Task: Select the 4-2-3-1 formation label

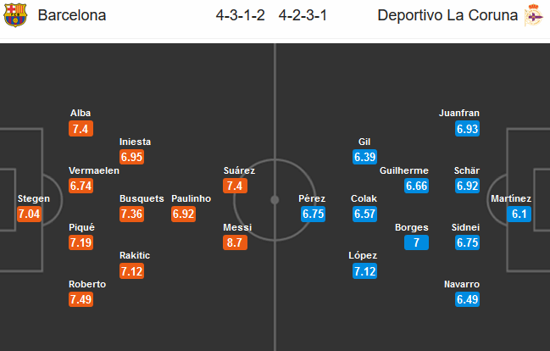Action: pos(303,15)
